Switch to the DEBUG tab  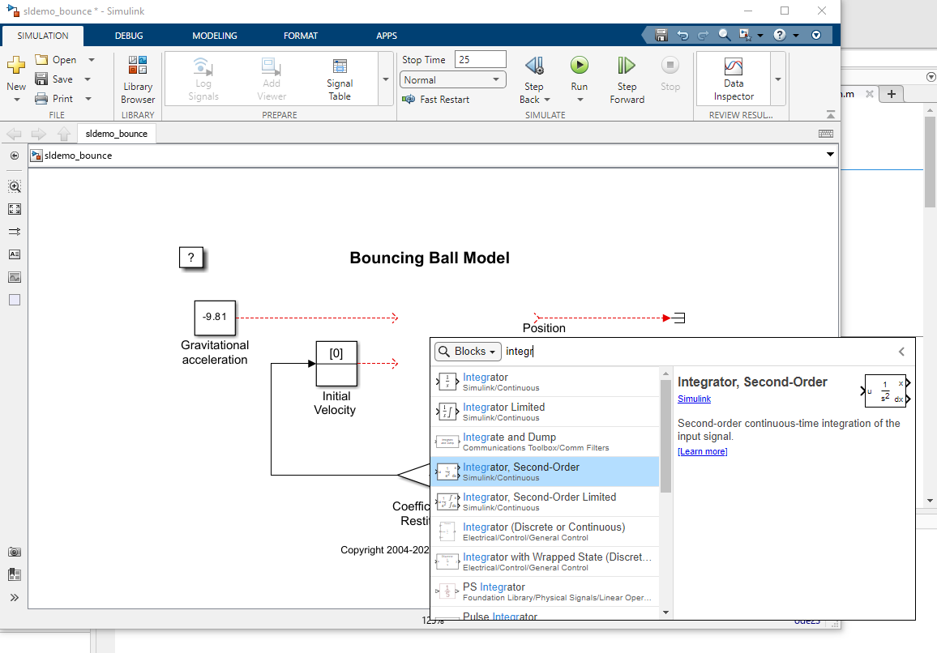129,36
